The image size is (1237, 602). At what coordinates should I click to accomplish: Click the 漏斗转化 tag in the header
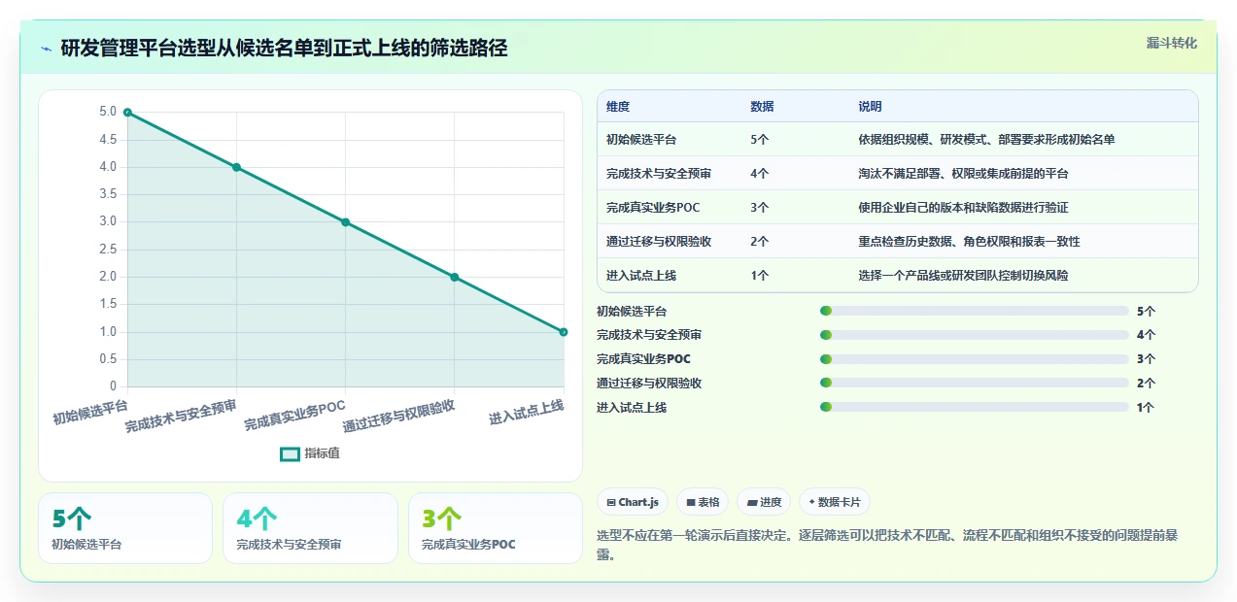[1171, 44]
